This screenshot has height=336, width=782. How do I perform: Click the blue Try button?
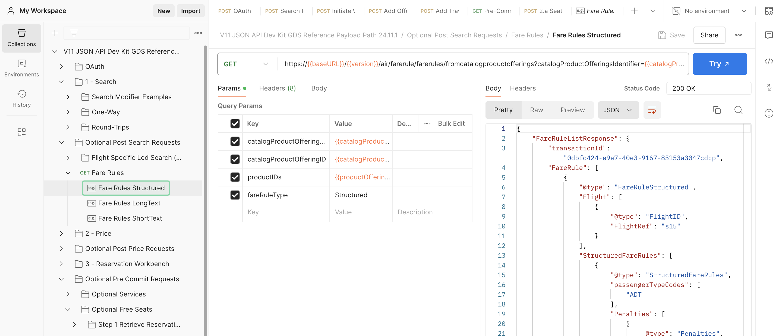[720, 64]
